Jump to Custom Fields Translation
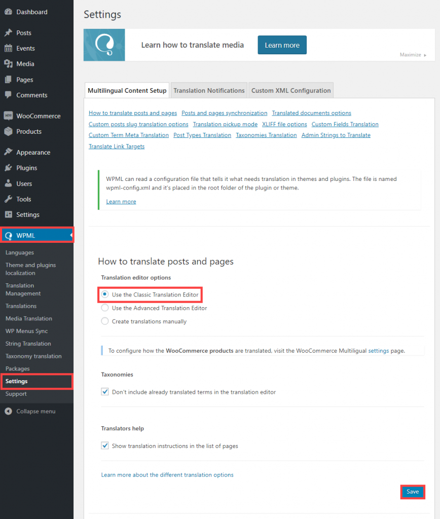The height and width of the screenshot is (519, 440). tap(345, 124)
